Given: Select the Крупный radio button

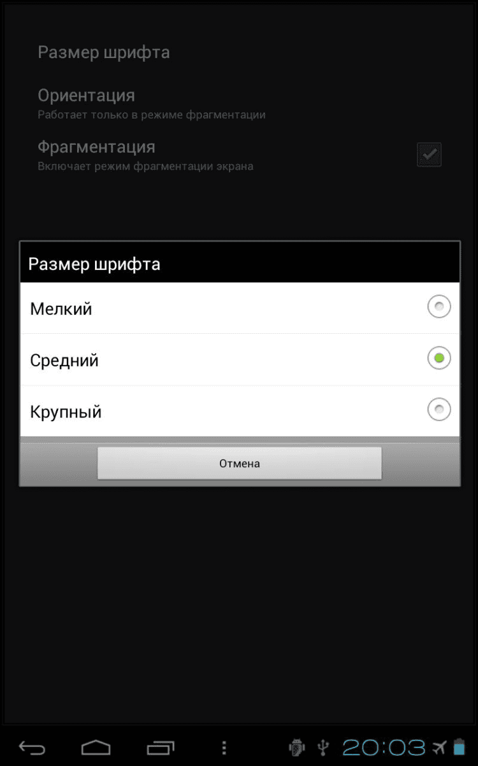Looking at the screenshot, I should point(438,410).
